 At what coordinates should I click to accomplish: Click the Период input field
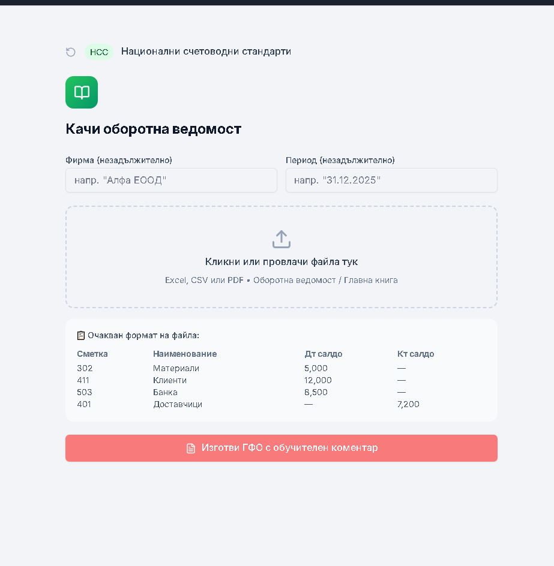[391, 180]
